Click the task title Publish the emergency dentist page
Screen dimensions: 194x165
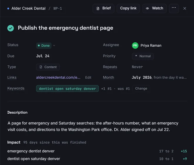(66, 28)
